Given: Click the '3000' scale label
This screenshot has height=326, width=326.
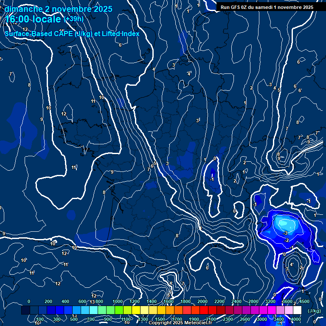Looking at the screenshot, I should coord(262,319).
